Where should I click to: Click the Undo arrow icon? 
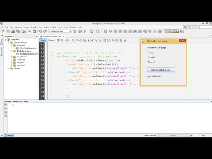(40, 31)
